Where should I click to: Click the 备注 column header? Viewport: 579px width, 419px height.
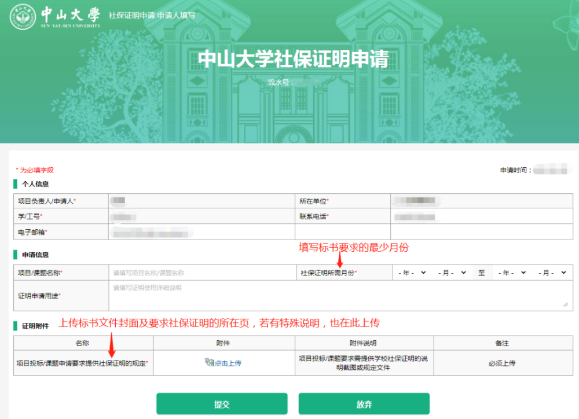pos(502,343)
